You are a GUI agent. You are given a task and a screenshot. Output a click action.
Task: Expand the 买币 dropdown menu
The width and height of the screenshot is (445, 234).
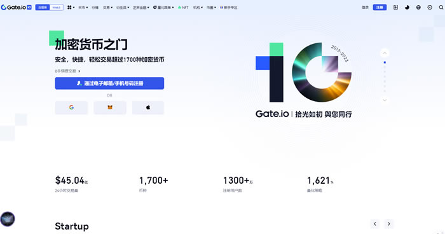[x=83, y=8]
